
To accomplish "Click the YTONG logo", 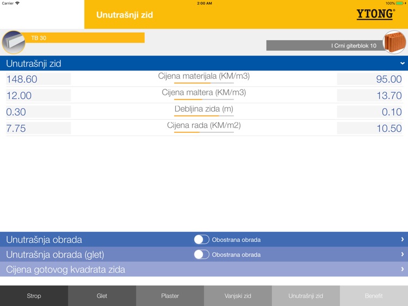I will 375,14.
